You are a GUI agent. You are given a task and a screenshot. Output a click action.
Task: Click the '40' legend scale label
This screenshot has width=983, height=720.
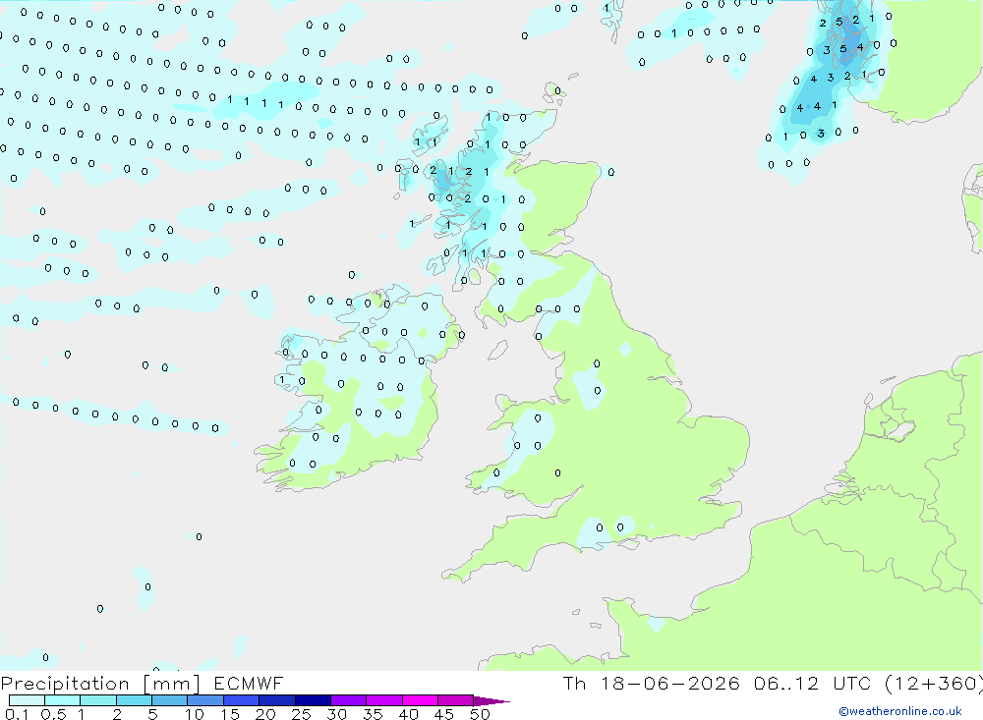pos(409,714)
